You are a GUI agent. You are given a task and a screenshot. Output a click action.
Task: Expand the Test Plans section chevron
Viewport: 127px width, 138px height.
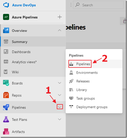tap(60, 119)
